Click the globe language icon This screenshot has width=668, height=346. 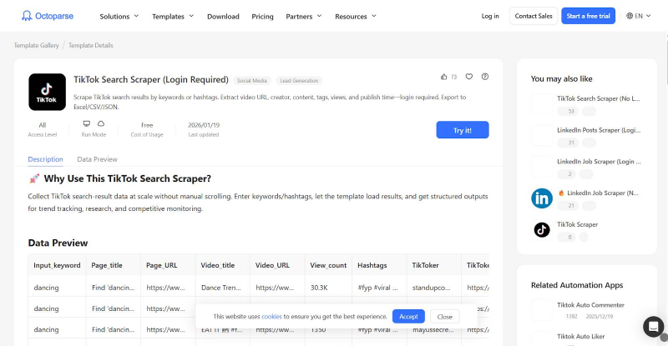630,16
